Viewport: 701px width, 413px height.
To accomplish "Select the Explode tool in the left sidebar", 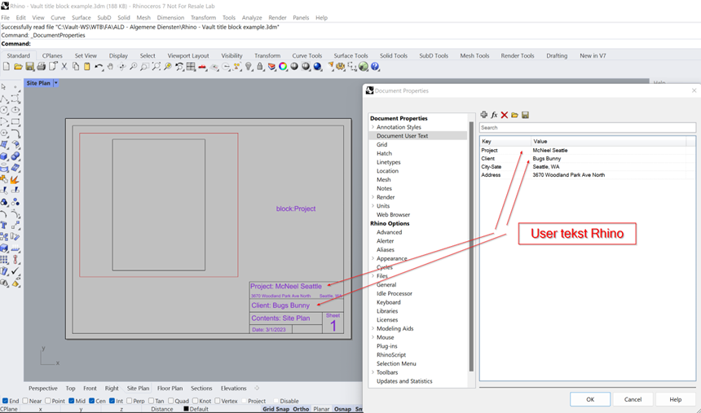I will click(15, 180).
